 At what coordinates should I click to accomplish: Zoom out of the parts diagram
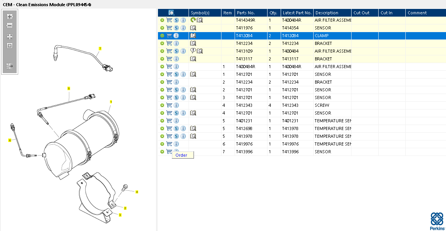[10, 26]
